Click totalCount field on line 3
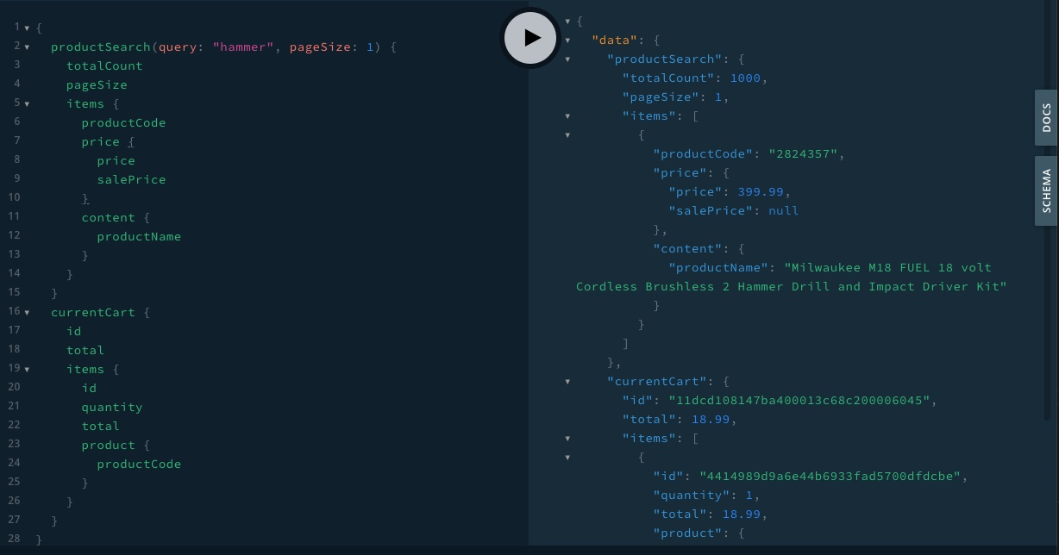Viewport: 1059px width, 555px height. pos(104,65)
